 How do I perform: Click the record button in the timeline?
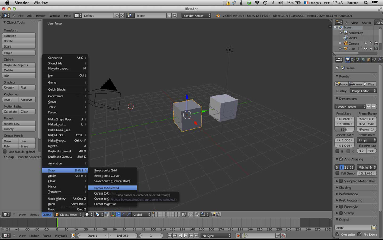(x=238, y=235)
